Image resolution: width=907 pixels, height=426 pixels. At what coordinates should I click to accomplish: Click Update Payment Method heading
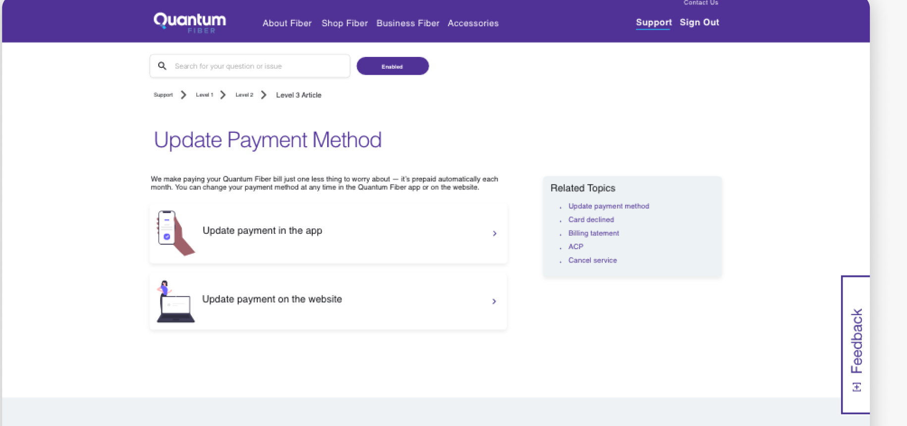click(x=268, y=140)
